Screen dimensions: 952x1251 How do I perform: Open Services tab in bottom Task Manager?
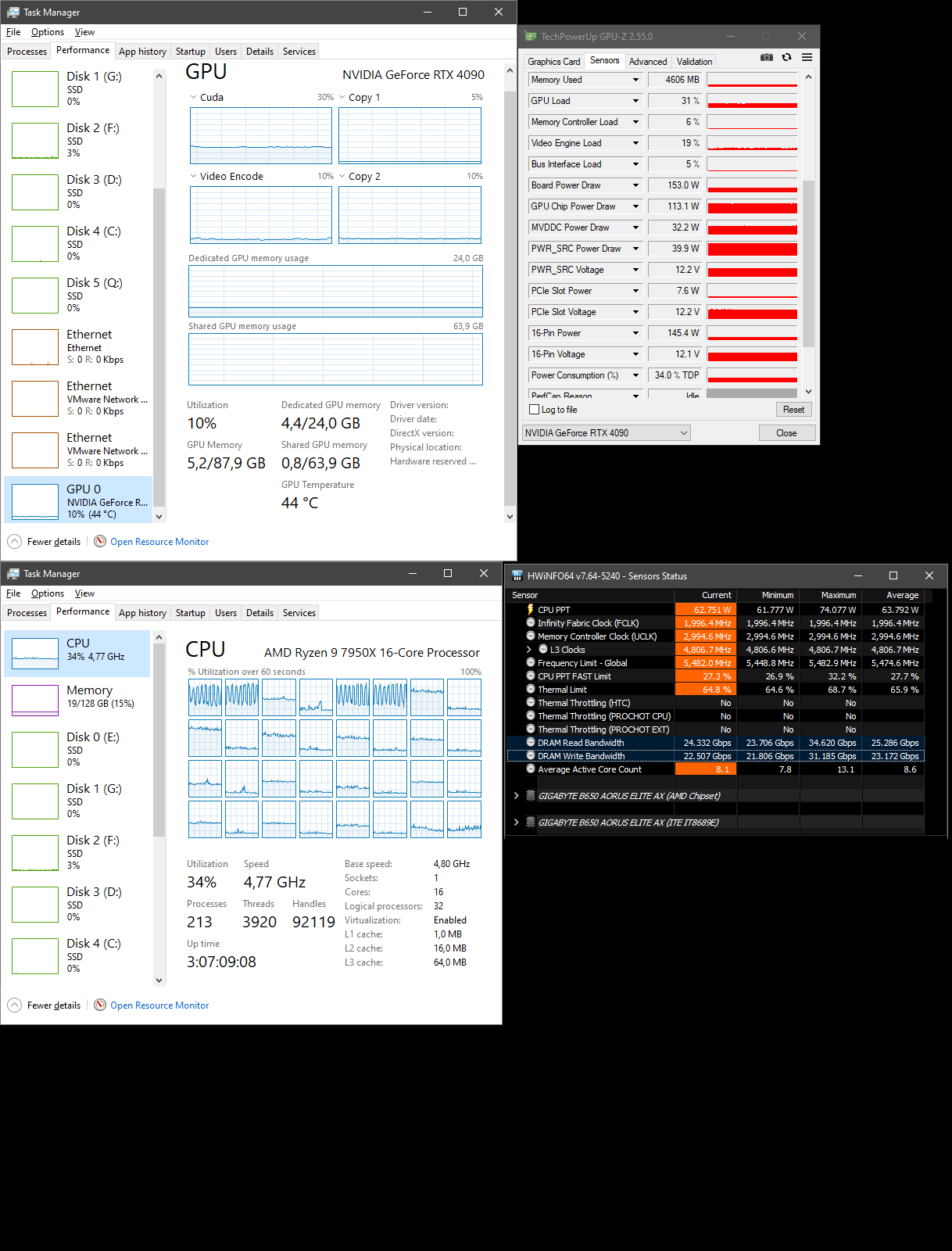(x=299, y=613)
